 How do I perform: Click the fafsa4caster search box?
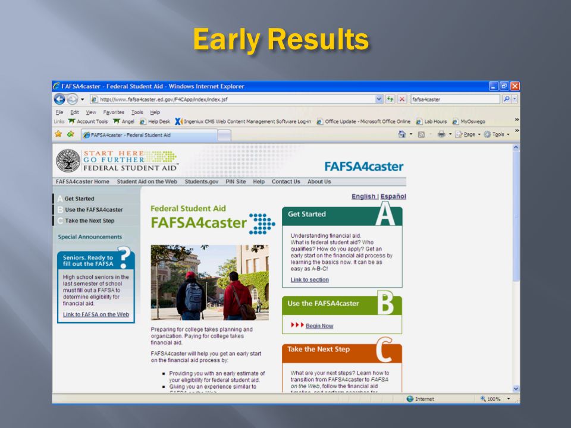pyautogui.click(x=455, y=99)
